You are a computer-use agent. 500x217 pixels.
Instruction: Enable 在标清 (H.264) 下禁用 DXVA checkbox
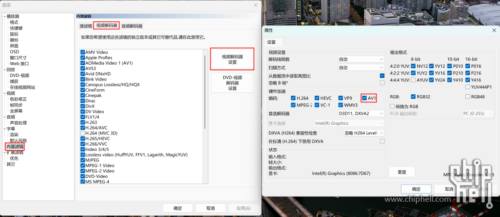point(382,141)
